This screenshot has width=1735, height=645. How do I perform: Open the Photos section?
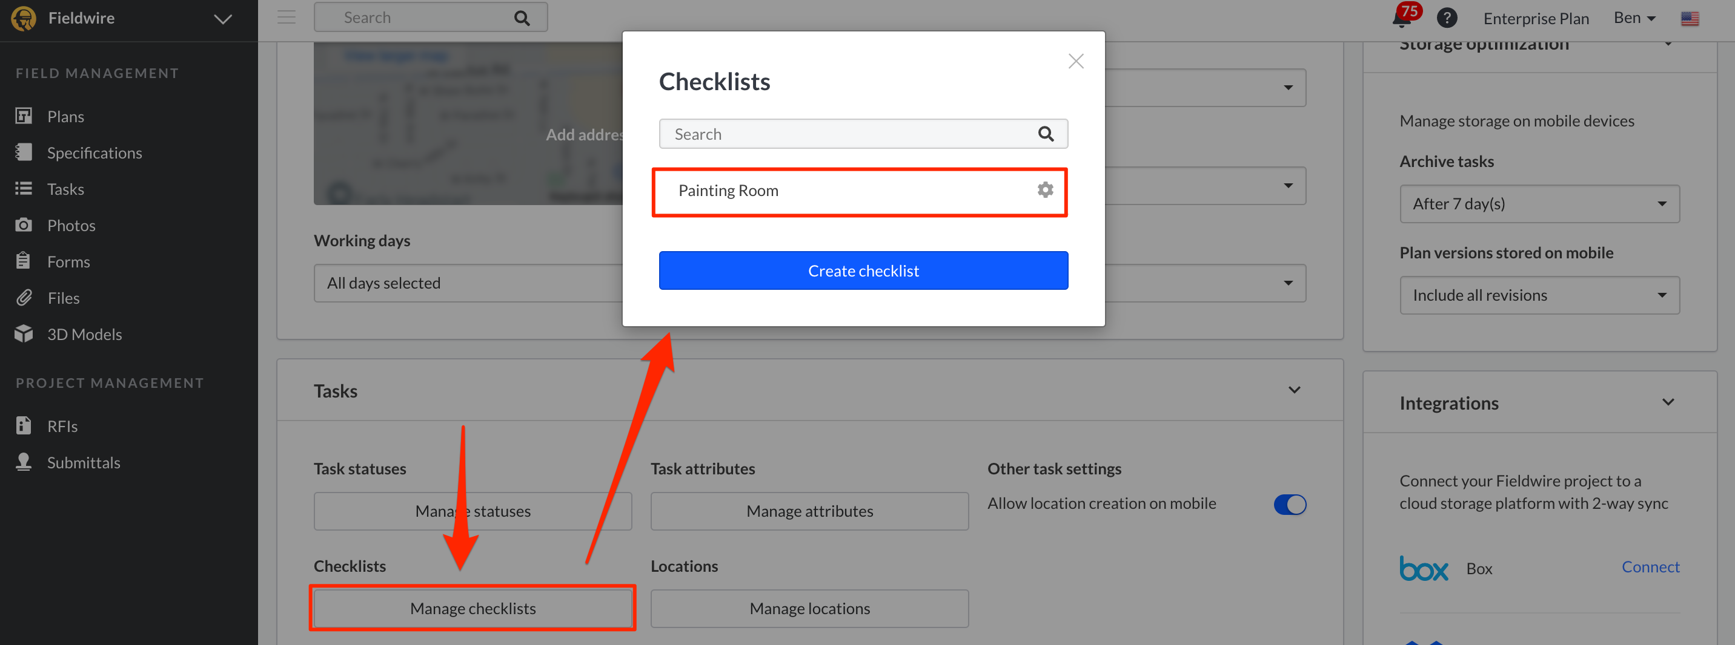[x=71, y=224]
